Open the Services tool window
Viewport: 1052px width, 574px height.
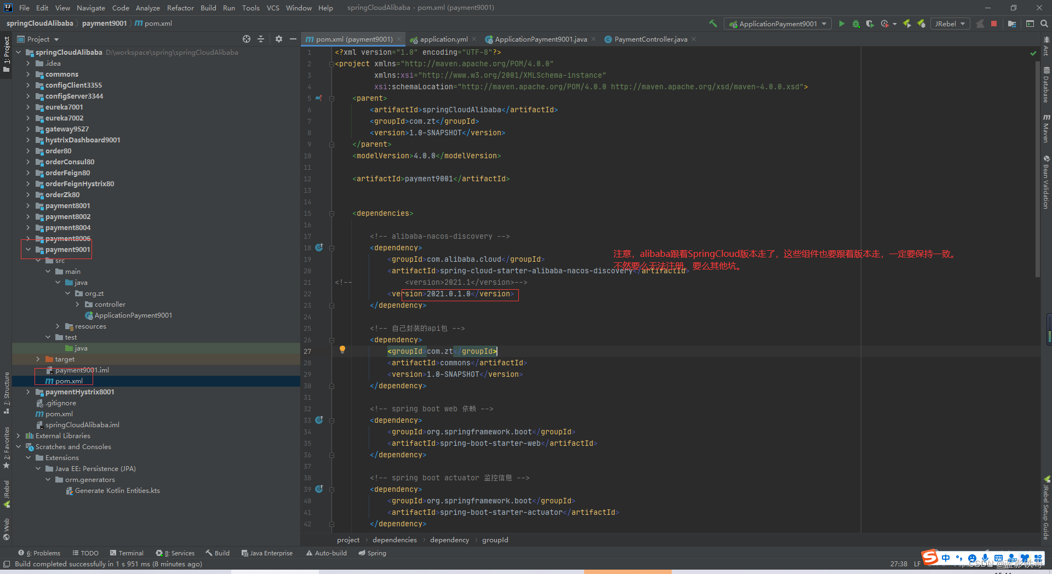tap(175, 553)
